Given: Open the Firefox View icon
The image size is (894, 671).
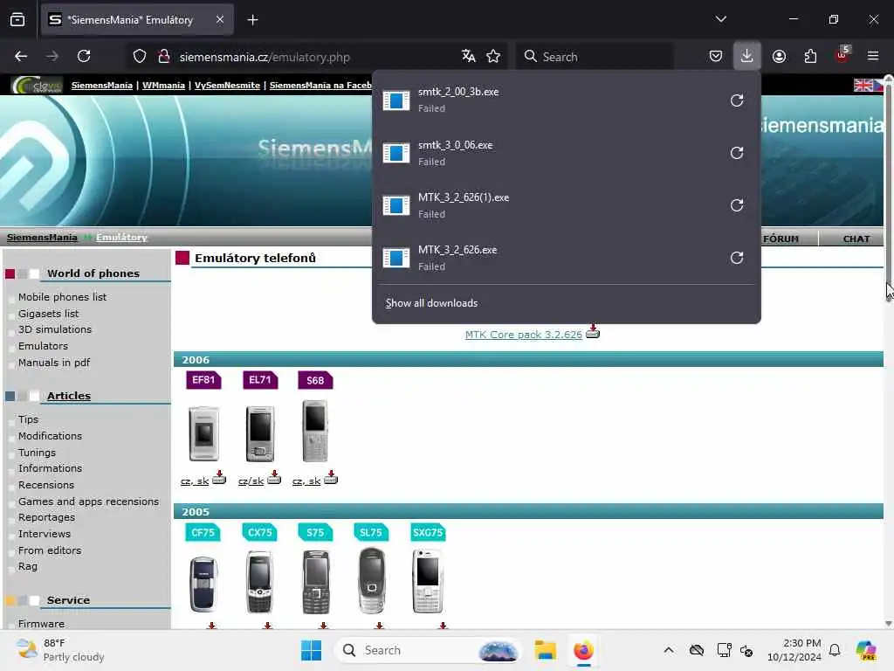Looking at the screenshot, I should coord(17,20).
